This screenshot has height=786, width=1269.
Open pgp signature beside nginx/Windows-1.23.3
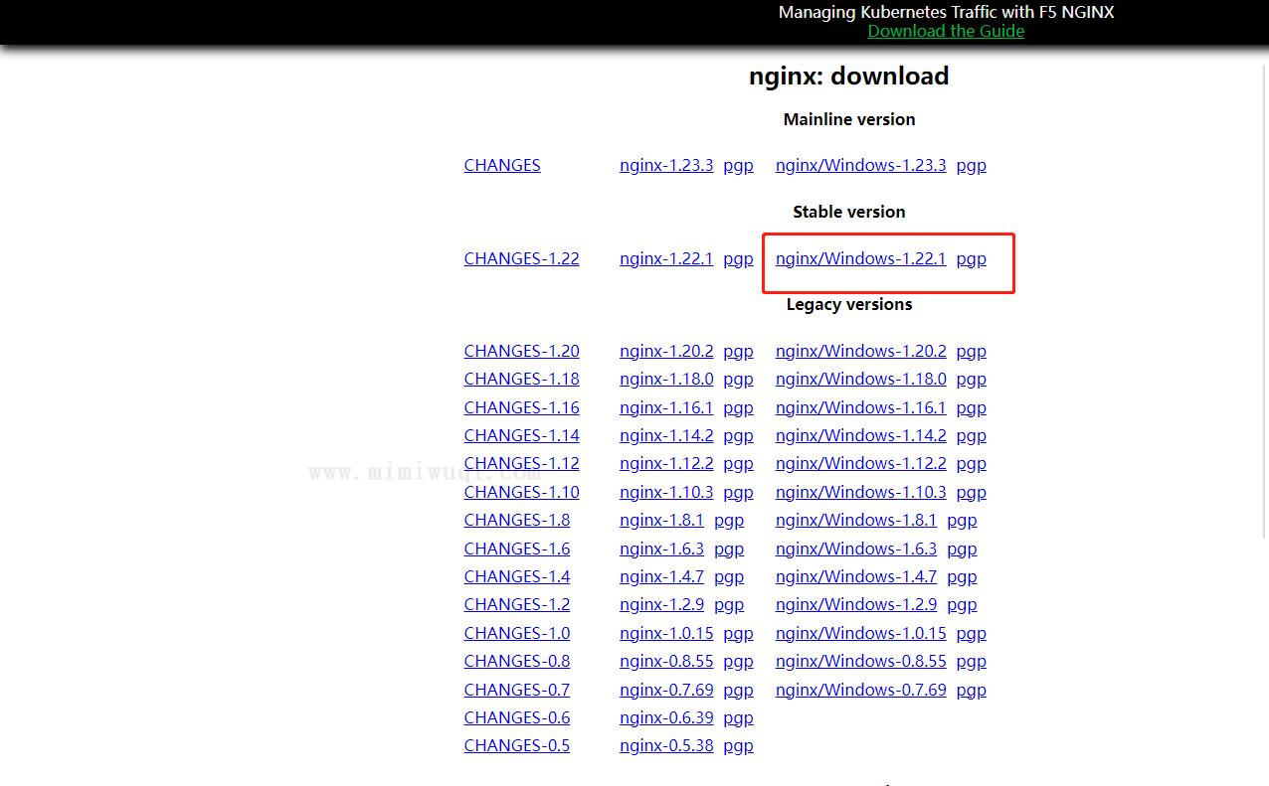[x=972, y=166]
